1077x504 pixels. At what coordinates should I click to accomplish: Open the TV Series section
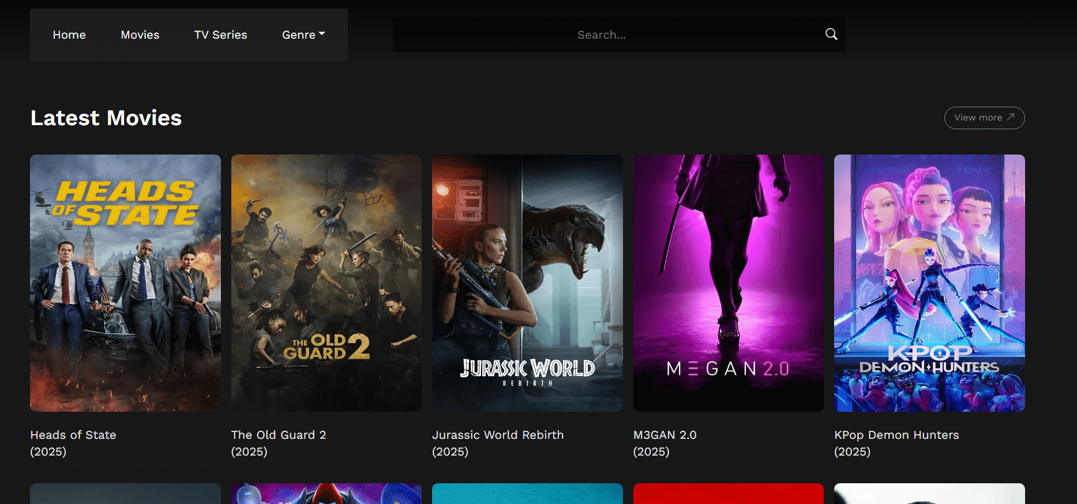(220, 35)
